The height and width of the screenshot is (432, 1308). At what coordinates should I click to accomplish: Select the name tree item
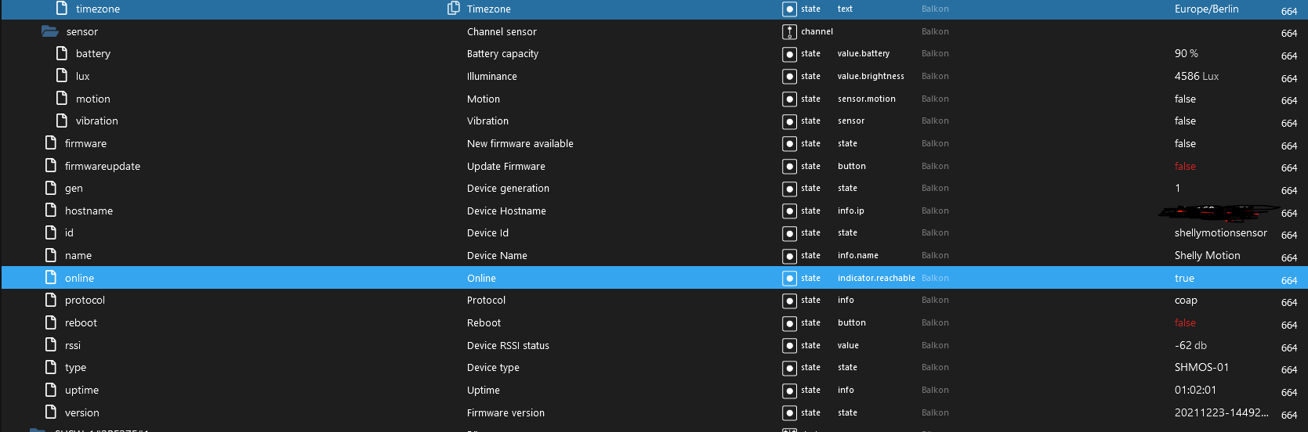tap(78, 255)
